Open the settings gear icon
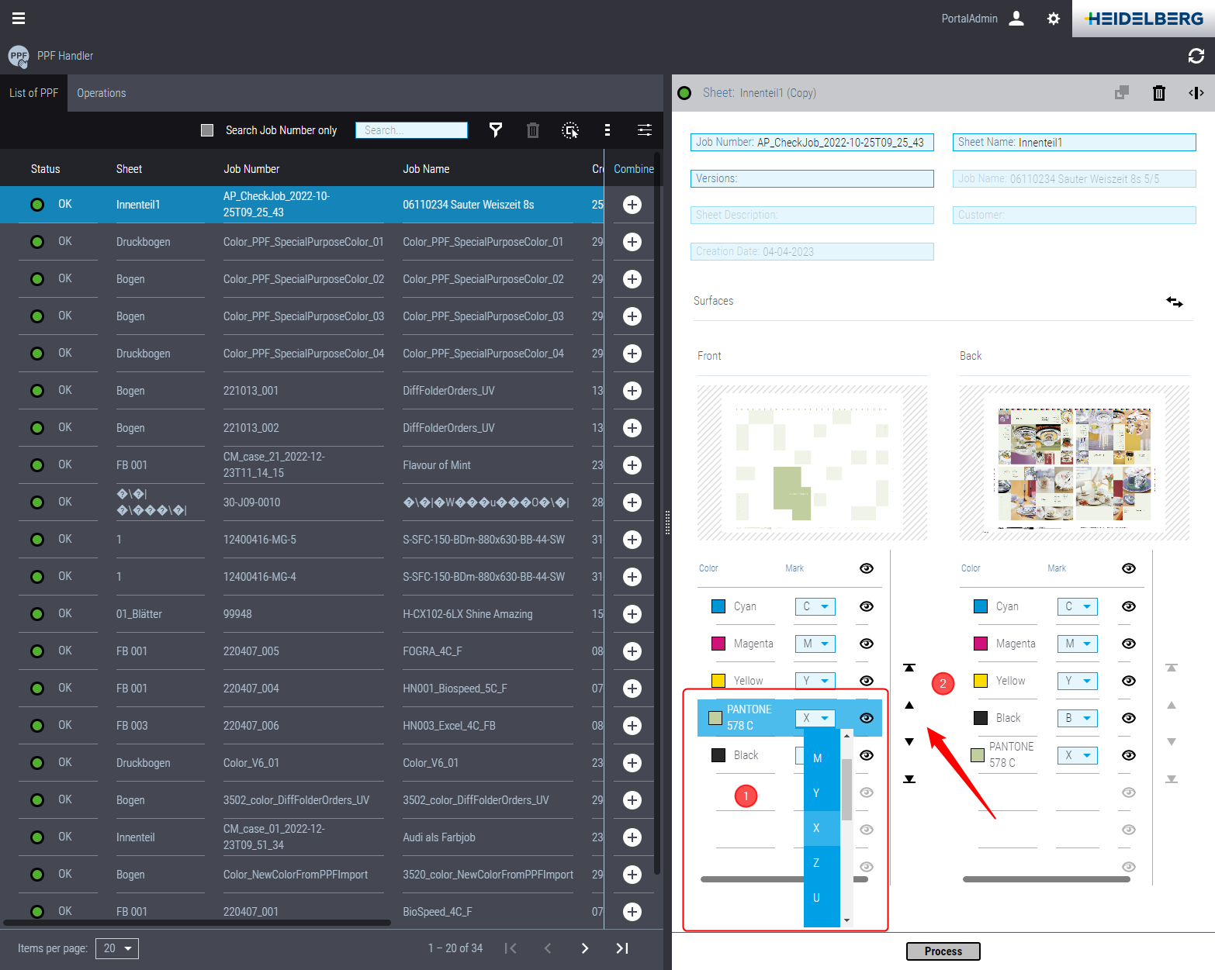 [x=1053, y=19]
